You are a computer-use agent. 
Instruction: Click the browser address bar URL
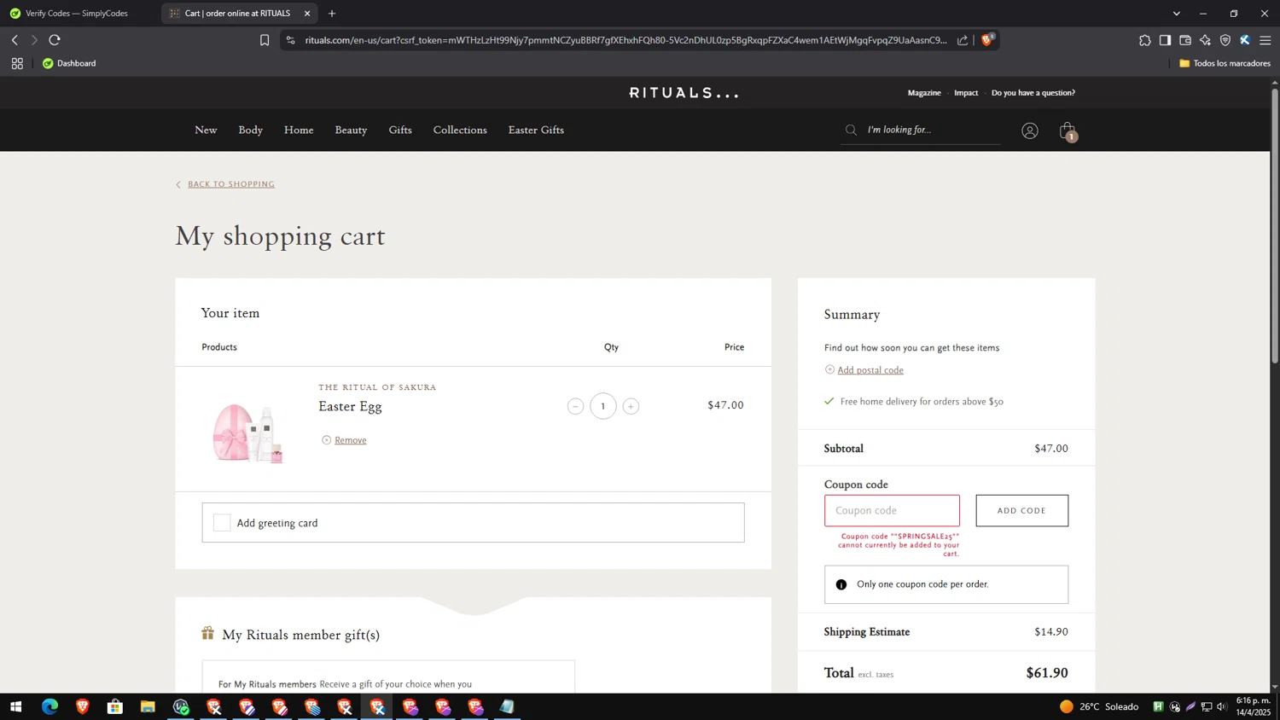(625, 40)
